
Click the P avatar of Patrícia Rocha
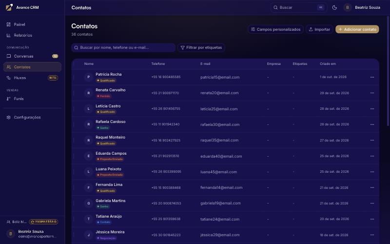89,77
